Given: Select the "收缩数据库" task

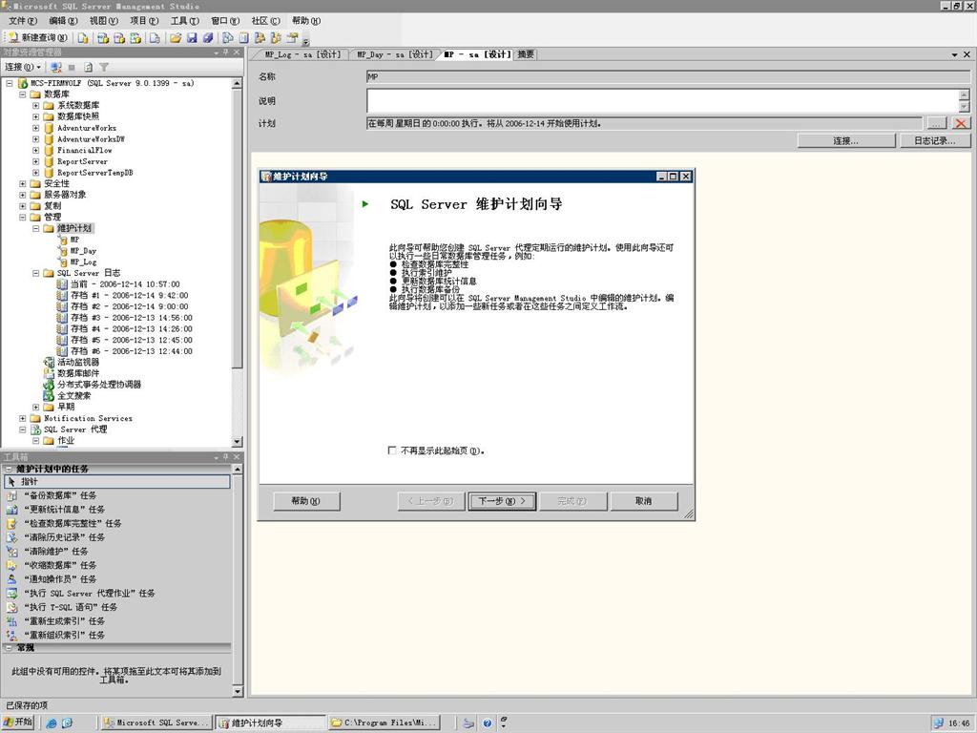Looking at the screenshot, I should [60, 565].
